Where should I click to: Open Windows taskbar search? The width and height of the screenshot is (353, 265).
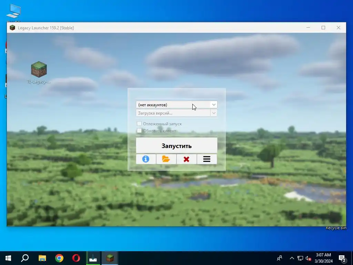[25, 258]
